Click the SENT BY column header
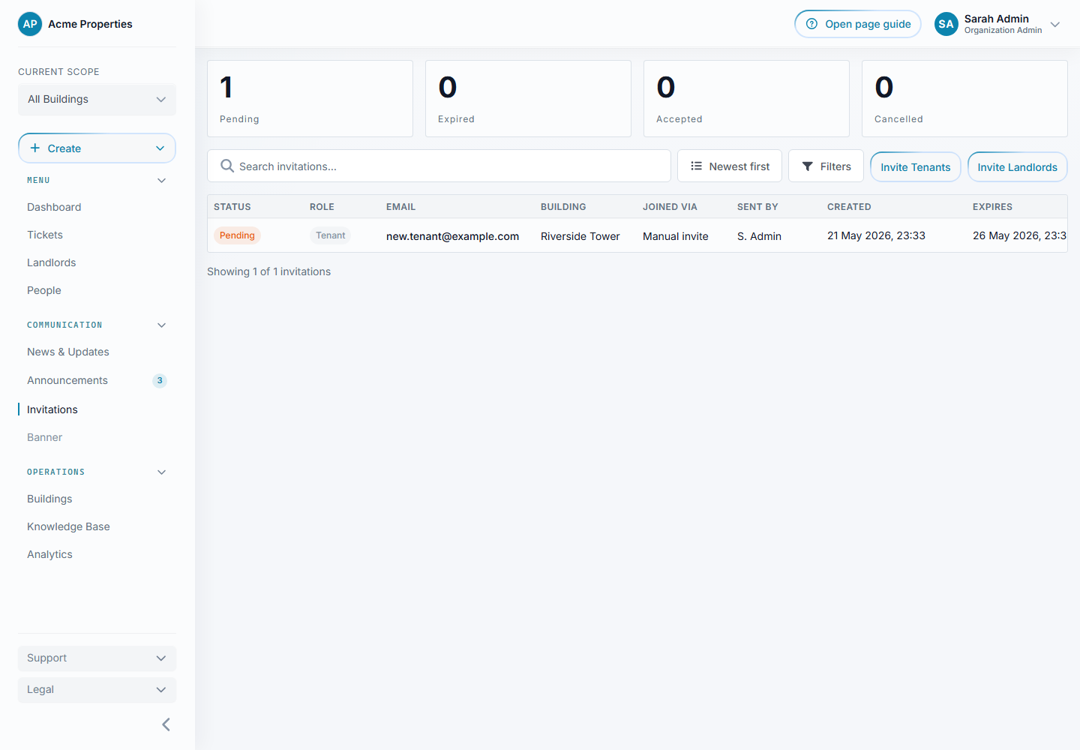This screenshot has height=750, width=1080. point(757,207)
